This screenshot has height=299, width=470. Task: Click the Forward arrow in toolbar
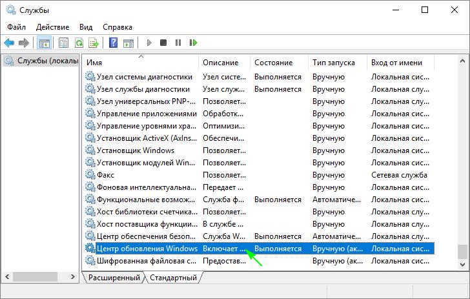click(24, 43)
